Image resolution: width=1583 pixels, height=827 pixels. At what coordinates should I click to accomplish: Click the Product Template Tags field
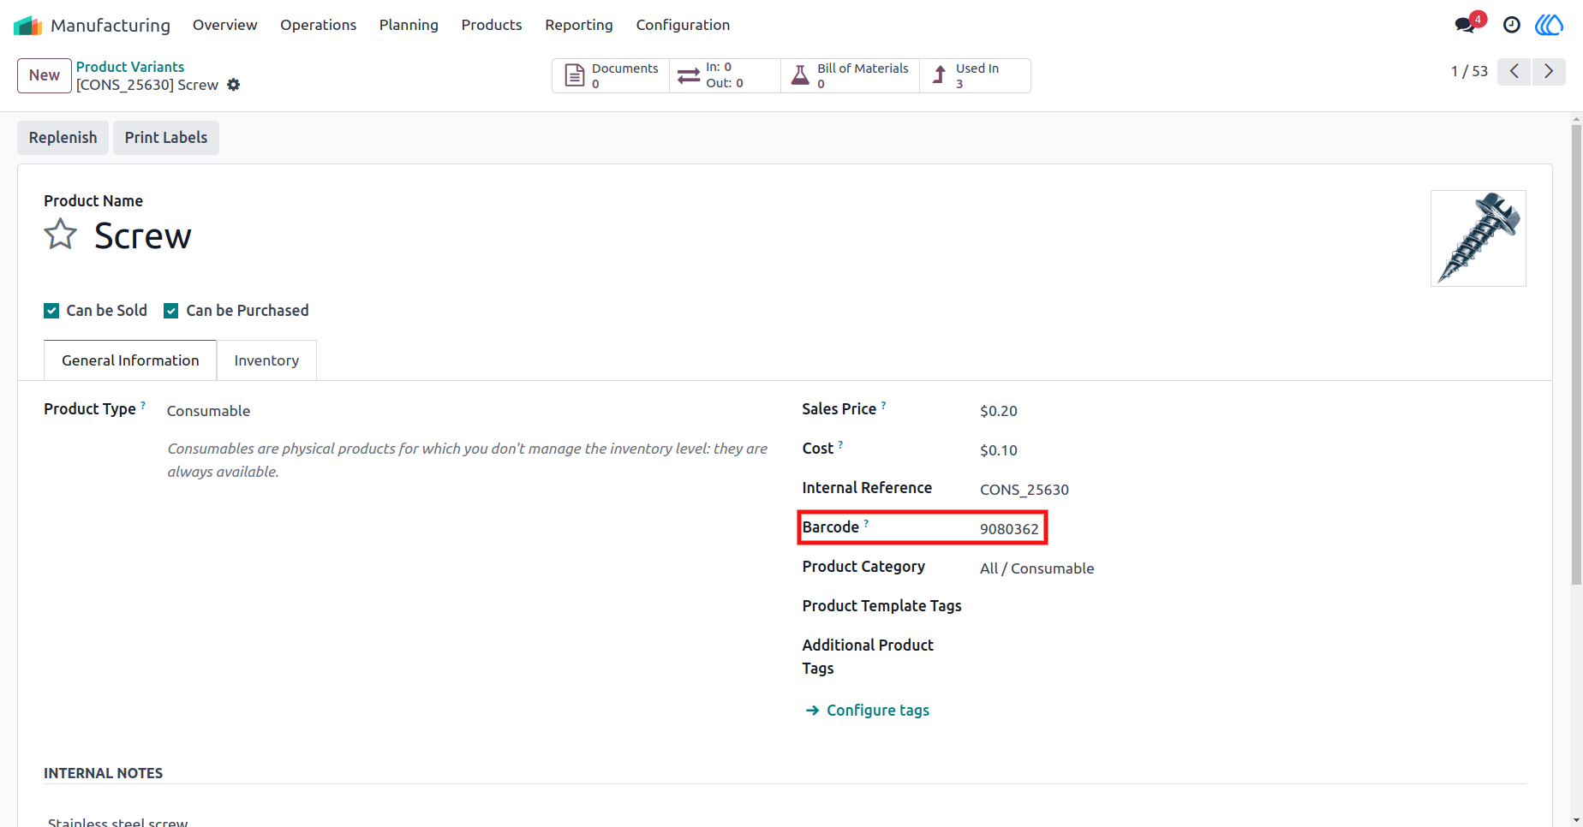1252,606
